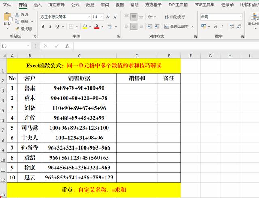
Task: Decrease font size with the smaller A icon
Action: pyautogui.click(x=115, y=17)
